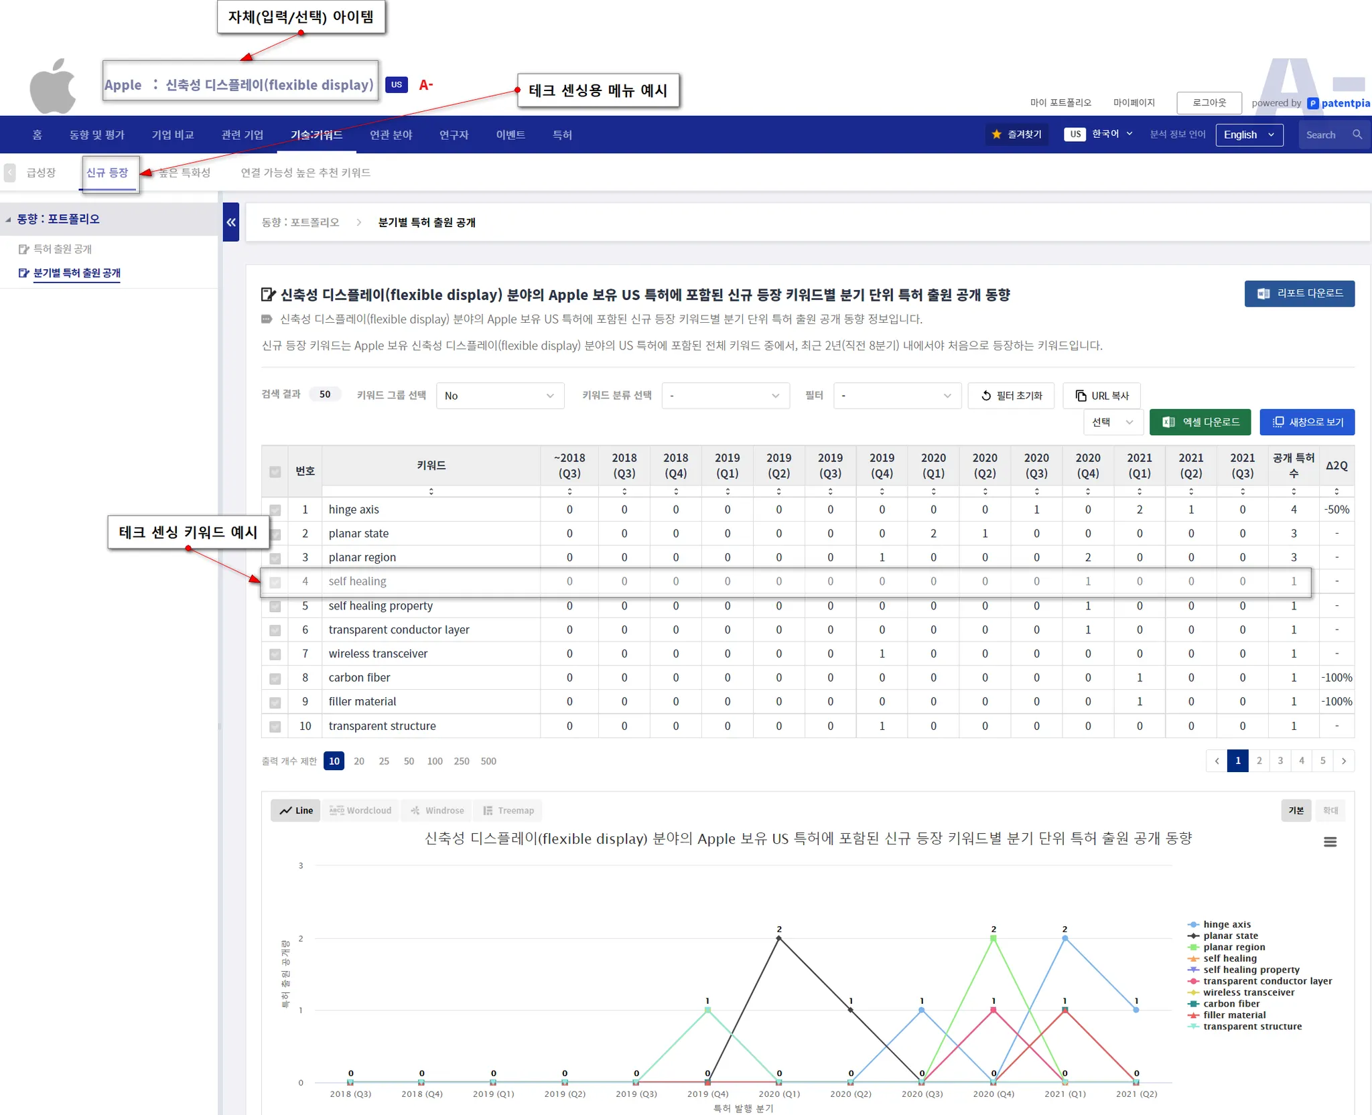Viewport: 1372px width, 1115px height.
Task: Switch chart view to Wordcloud
Action: pyautogui.click(x=361, y=810)
